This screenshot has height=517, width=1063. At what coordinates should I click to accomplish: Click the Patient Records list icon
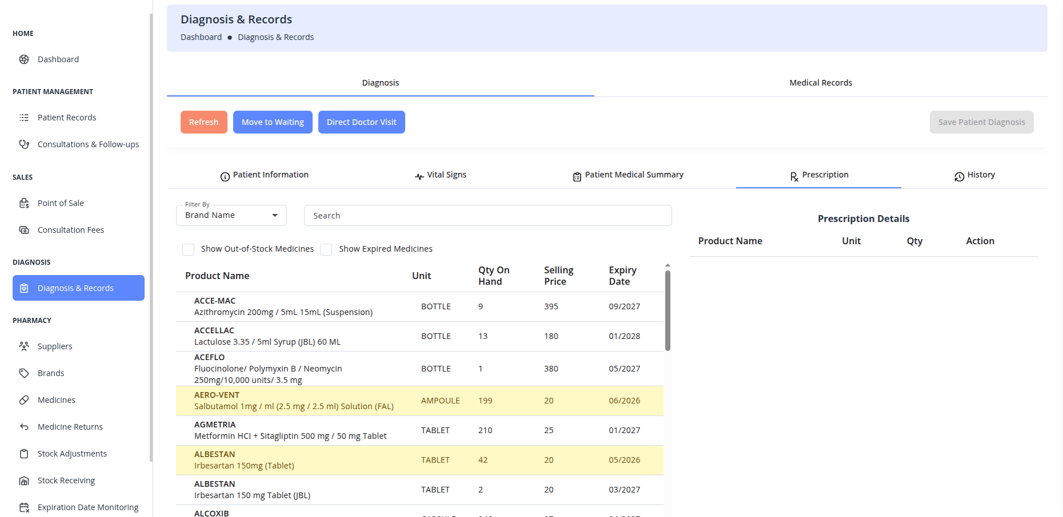tap(24, 118)
